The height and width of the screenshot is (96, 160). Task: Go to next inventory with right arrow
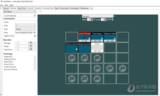115,16
